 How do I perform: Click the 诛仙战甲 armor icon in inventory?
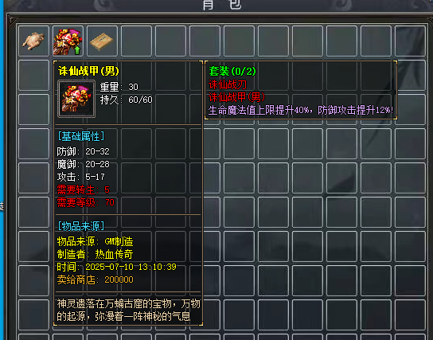(x=68, y=41)
